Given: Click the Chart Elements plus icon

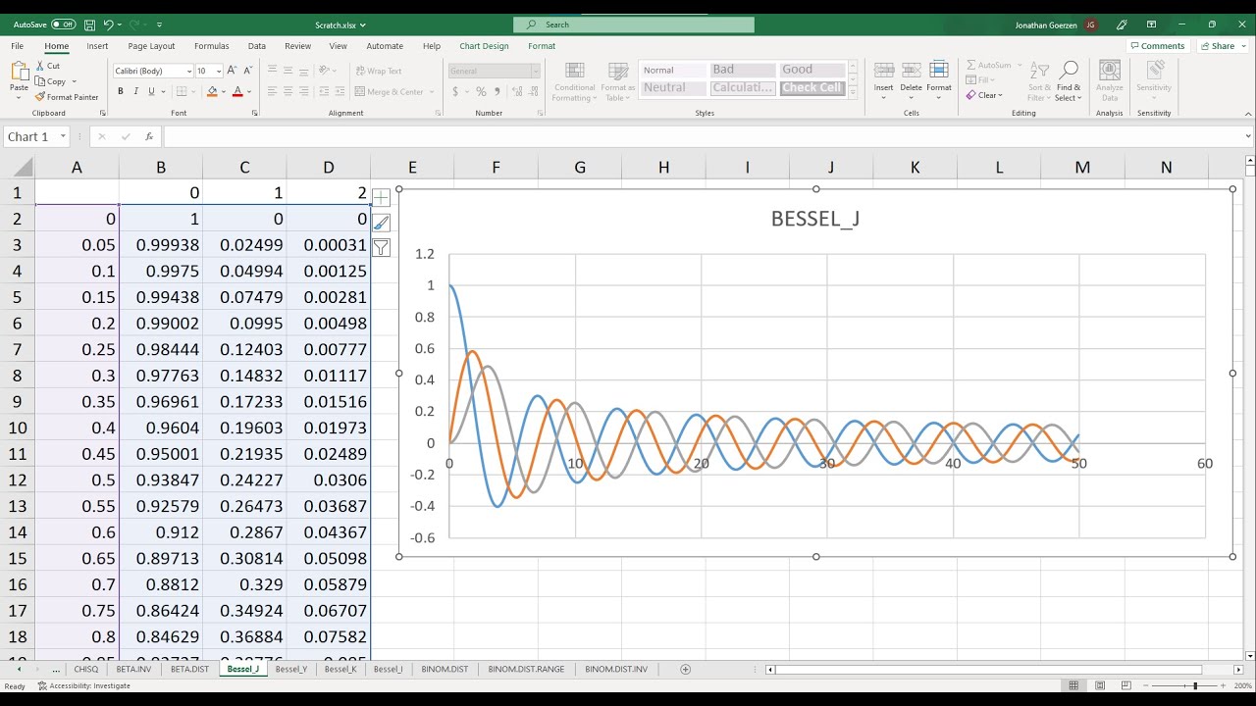Looking at the screenshot, I should [382, 197].
